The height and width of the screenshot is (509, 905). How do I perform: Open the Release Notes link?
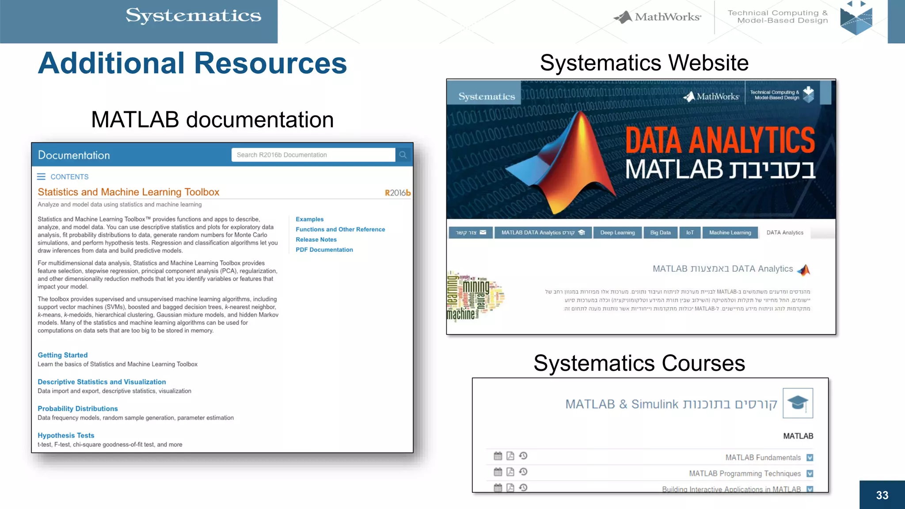pos(316,239)
